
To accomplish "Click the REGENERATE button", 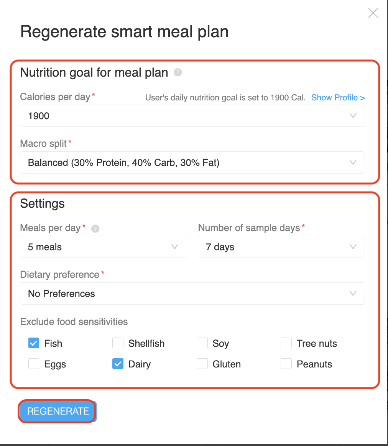I will pyautogui.click(x=58, y=411).
